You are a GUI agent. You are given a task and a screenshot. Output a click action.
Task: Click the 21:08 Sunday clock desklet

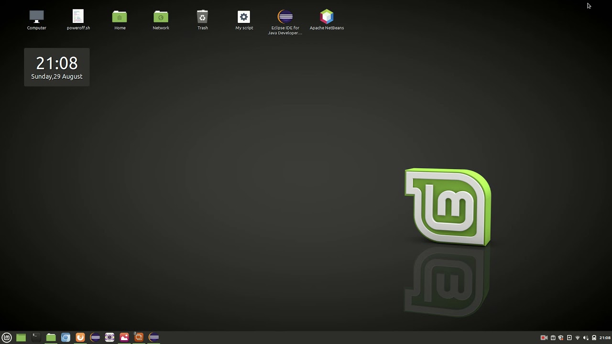(x=57, y=67)
